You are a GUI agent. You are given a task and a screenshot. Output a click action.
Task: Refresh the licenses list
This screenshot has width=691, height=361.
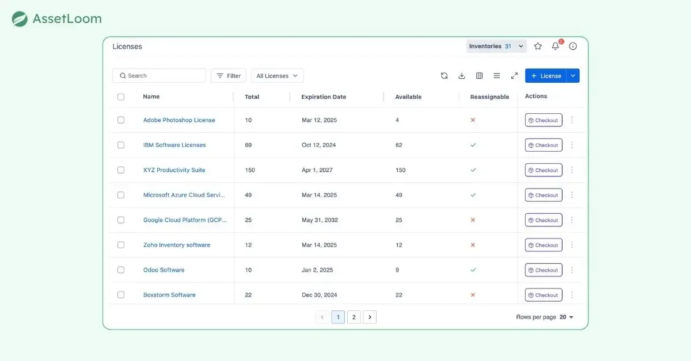point(444,76)
